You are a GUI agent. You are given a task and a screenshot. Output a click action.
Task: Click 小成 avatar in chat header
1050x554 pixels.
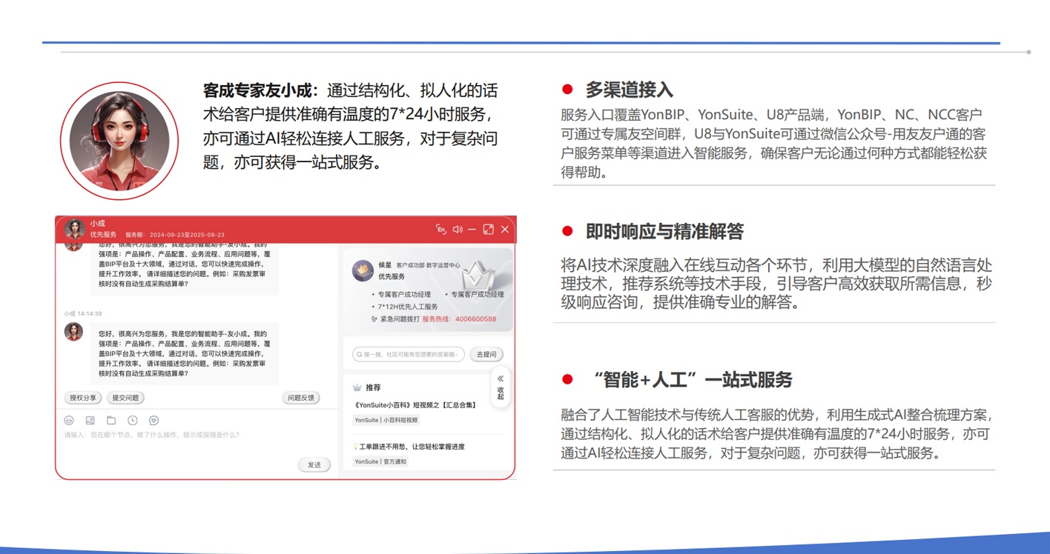[x=75, y=229]
